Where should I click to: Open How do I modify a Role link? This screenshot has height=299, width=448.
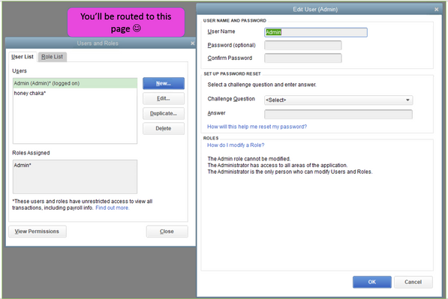(236, 145)
